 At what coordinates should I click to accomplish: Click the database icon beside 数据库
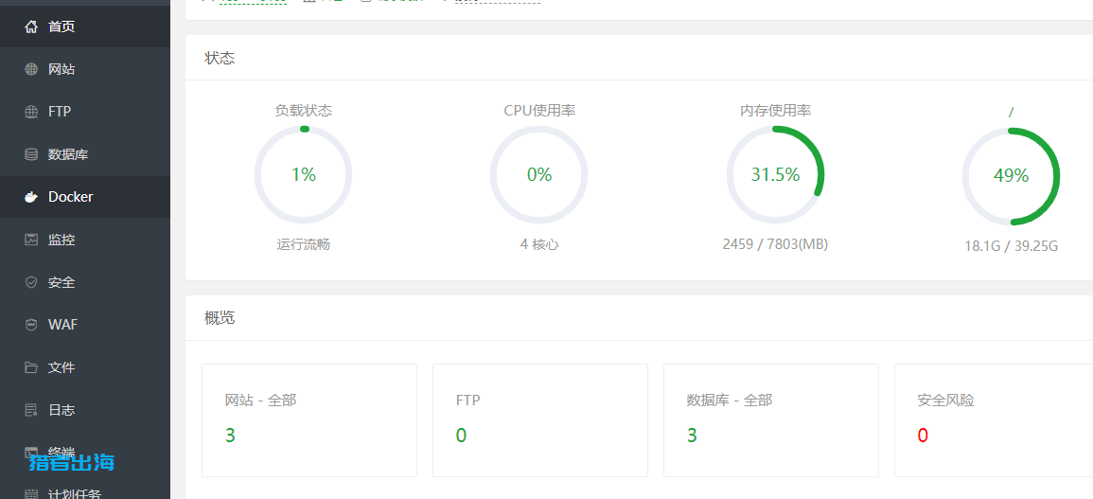pos(31,154)
